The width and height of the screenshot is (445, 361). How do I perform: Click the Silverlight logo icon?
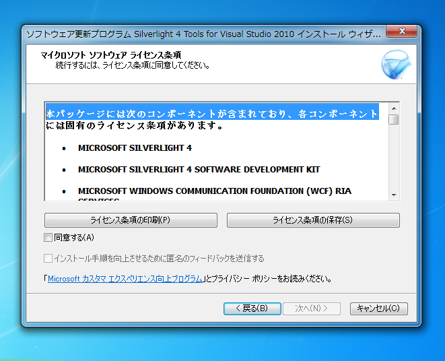[x=396, y=64]
